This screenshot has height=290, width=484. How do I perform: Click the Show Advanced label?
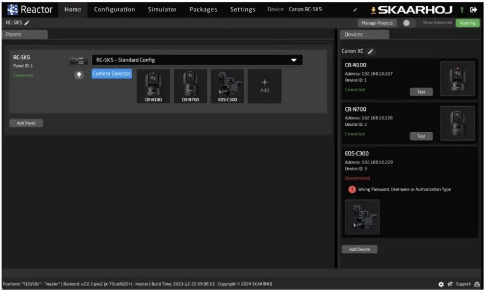click(437, 23)
